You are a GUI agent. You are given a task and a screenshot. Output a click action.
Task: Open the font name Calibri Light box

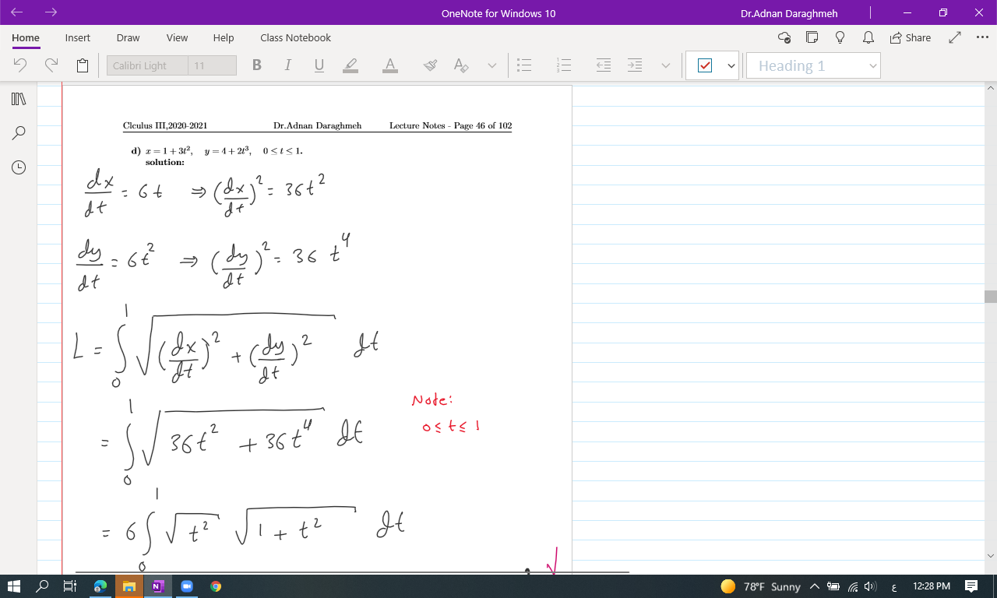coord(147,65)
